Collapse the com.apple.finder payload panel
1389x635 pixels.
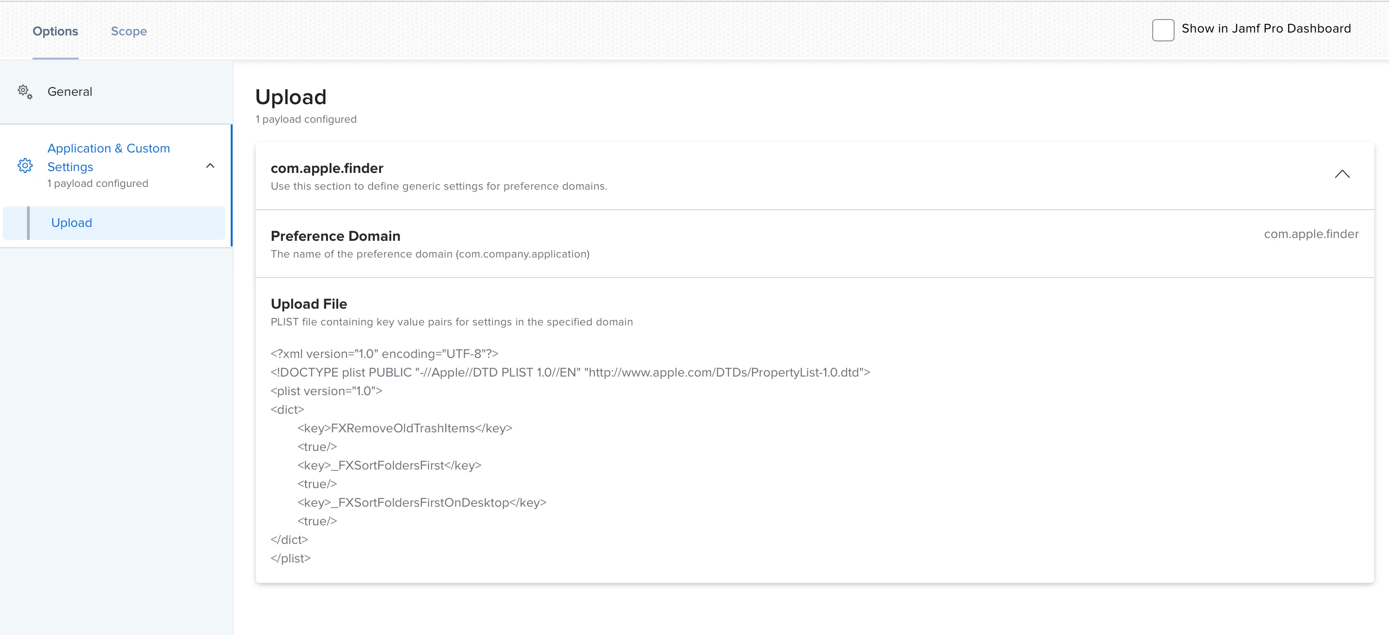coord(1342,174)
